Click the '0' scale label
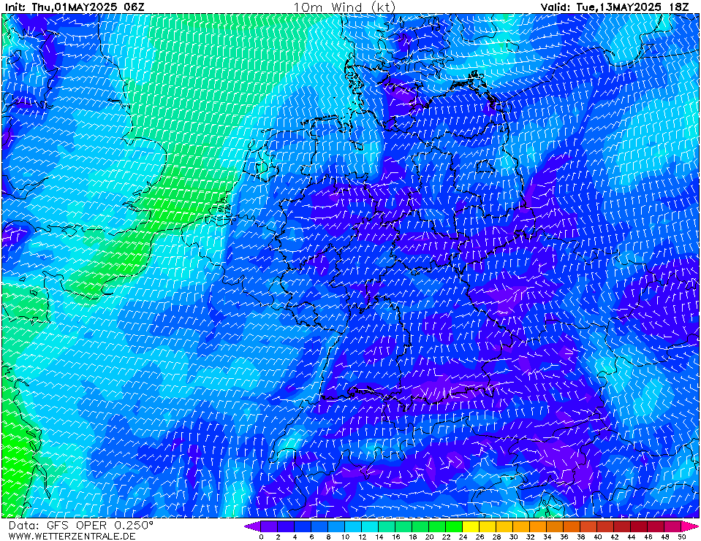The height and width of the screenshot is (541, 701). (261, 537)
